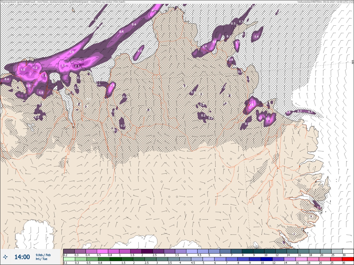This screenshot has height=265, width=354.
Task: Click the 1.8 precipitation value on the map
Action: [x=44, y=76]
